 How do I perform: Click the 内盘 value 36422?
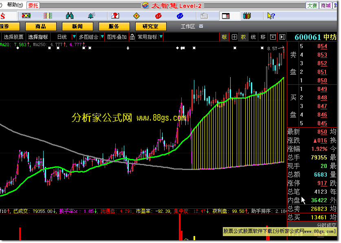point(319,200)
